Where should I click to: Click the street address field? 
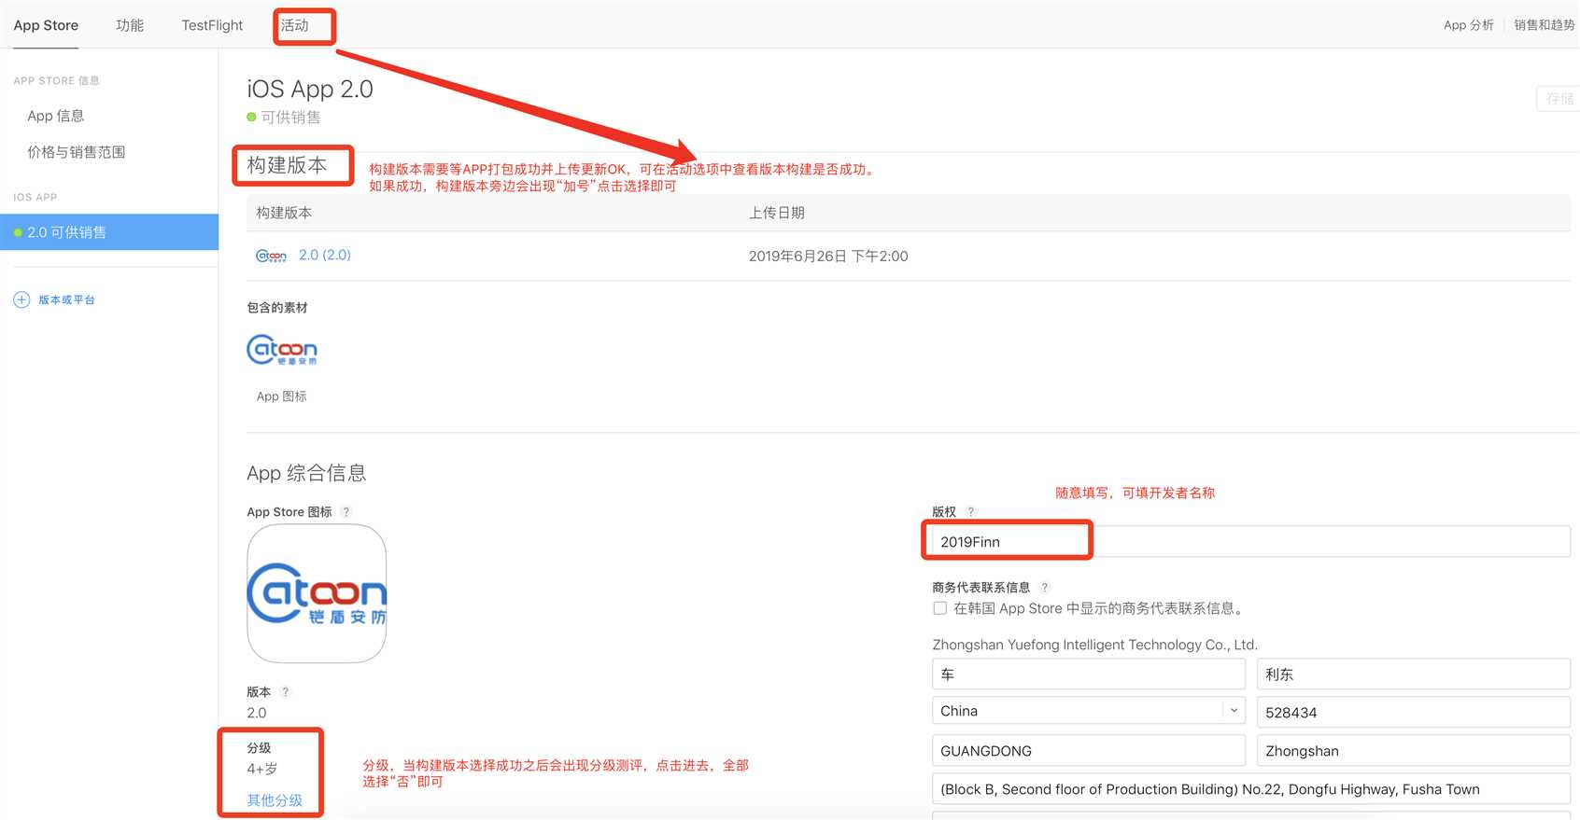(x=1251, y=789)
